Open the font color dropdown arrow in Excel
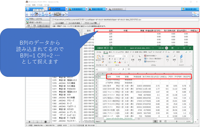 [122, 62]
